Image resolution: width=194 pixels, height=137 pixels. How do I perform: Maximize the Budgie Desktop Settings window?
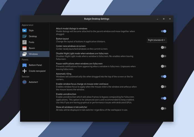coord(164,19)
